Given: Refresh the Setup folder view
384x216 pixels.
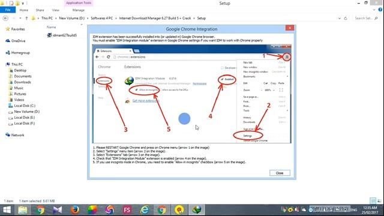Looking at the screenshot, I should coord(346,18).
